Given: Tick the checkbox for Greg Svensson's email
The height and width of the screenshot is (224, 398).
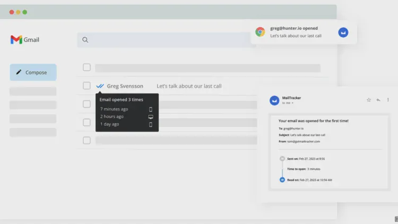Looking at the screenshot, I should [x=86, y=86].
